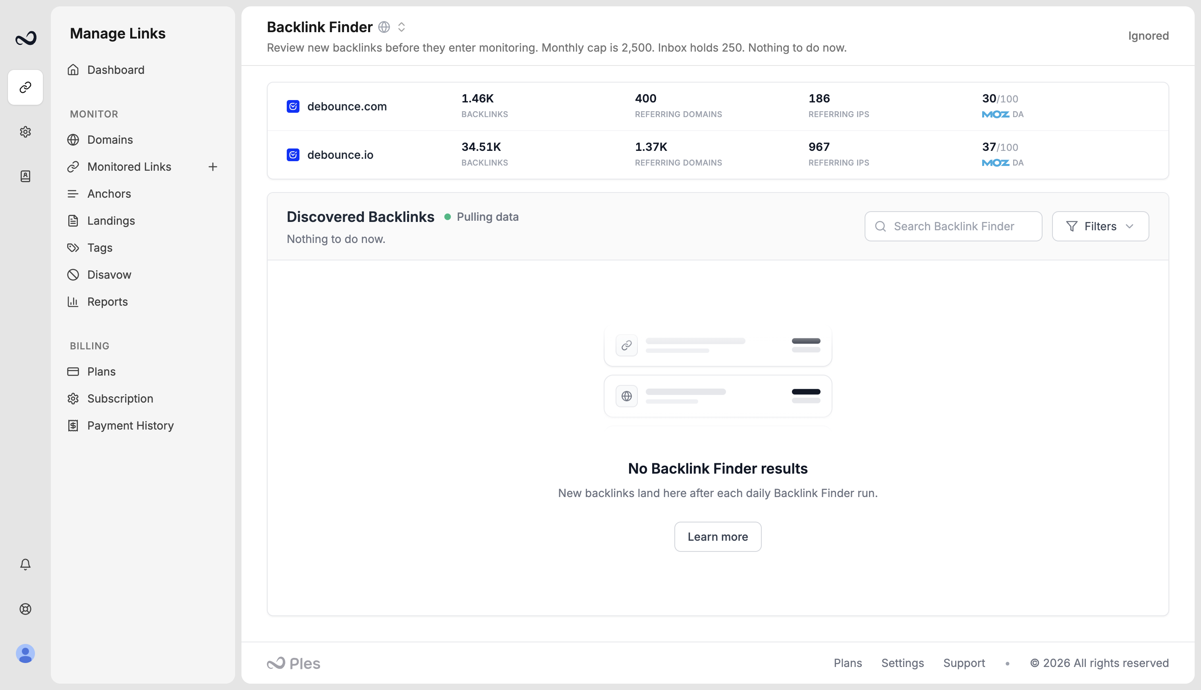The image size is (1201, 690).
Task: Click the Ples infinity logo in rail
Action: point(25,38)
